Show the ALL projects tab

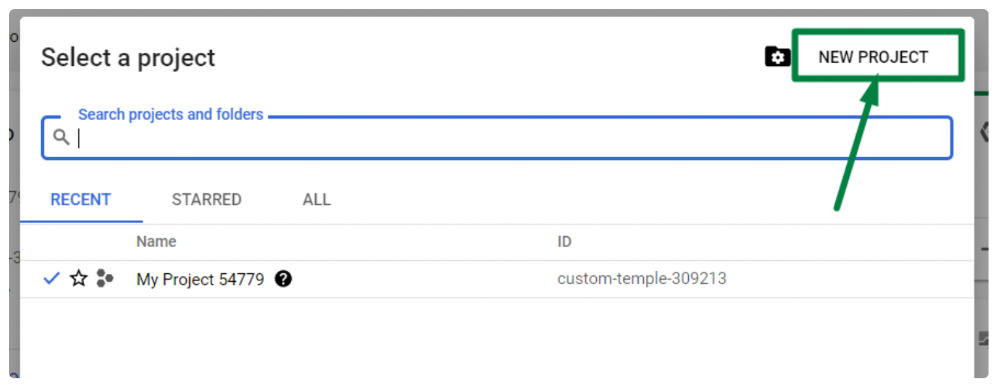[317, 200]
